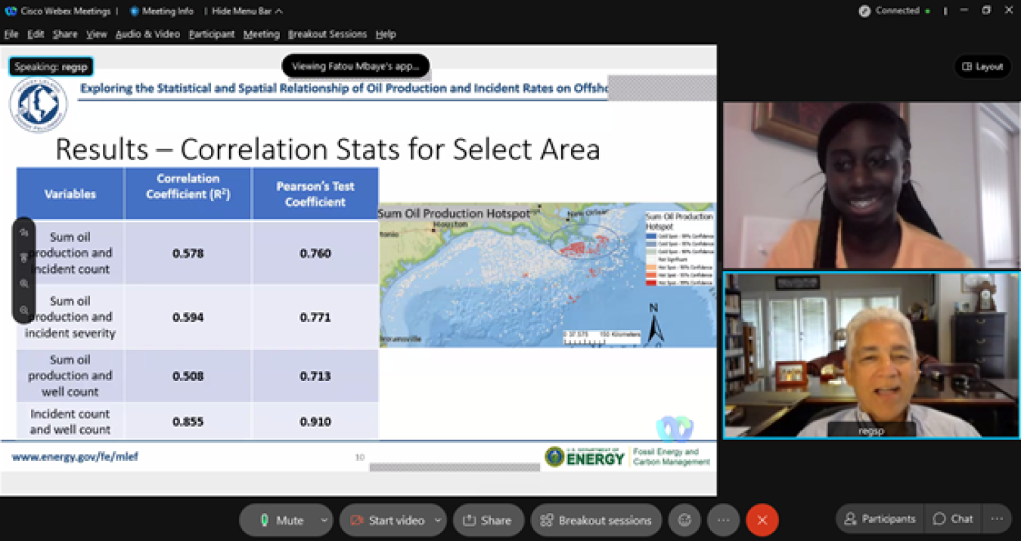Click the top icon of the sharing toolbar
Viewport: 1021px width, 541px height.
click(x=24, y=233)
